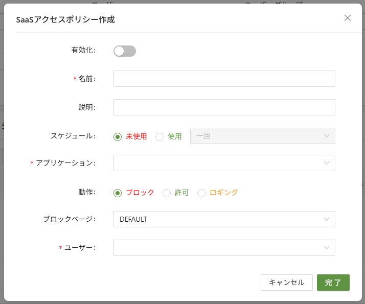The height and width of the screenshot is (304, 365).
Task: Choose ロギング as the action
Action: pos(201,193)
